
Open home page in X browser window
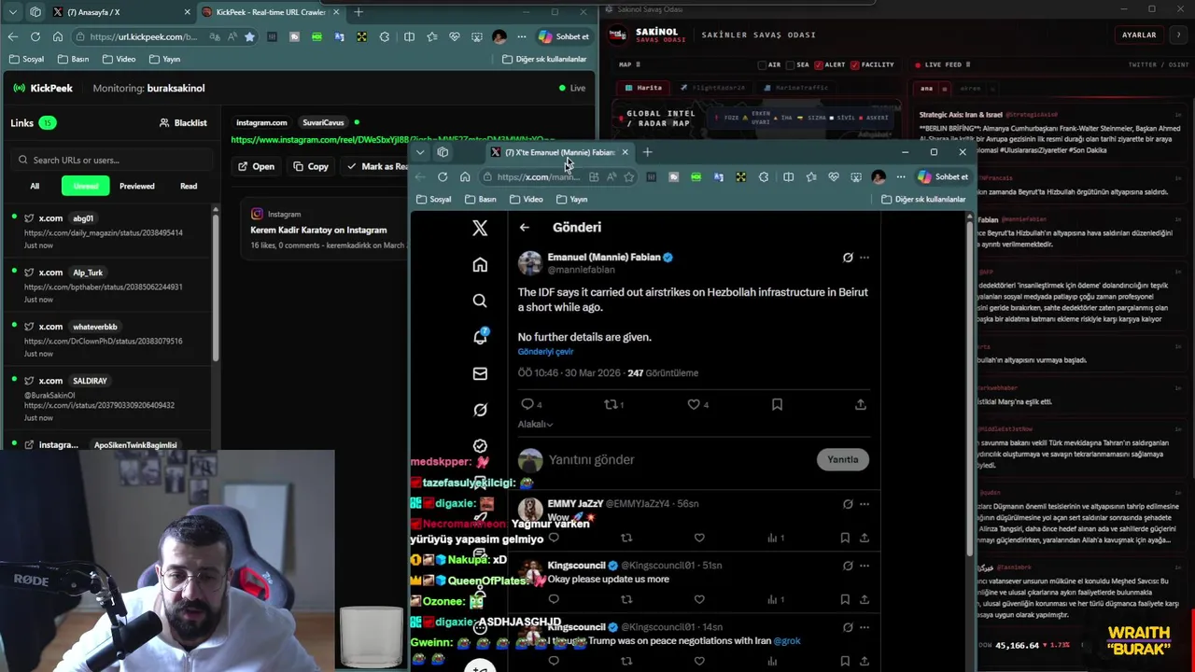(465, 177)
